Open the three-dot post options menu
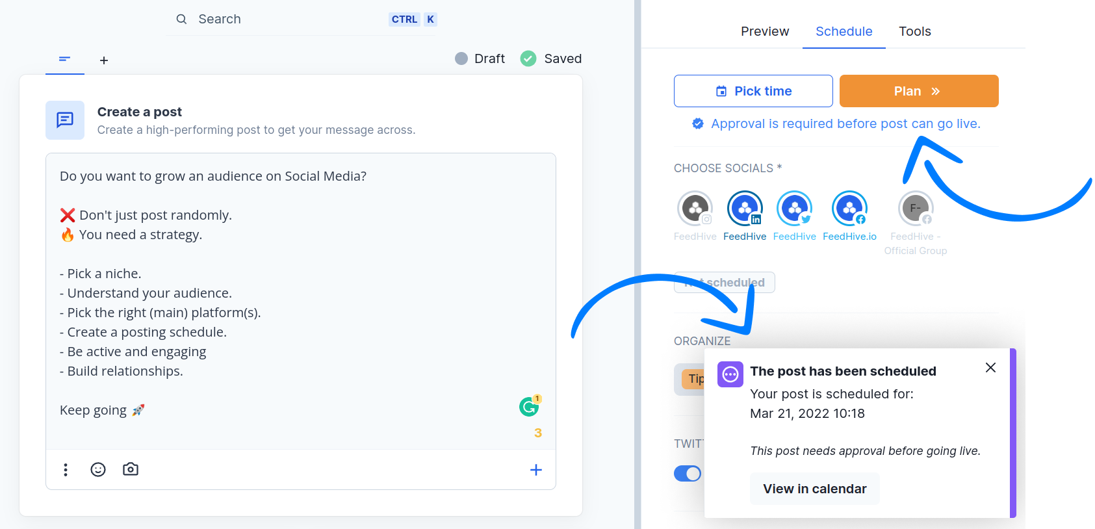Image resolution: width=1095 pixels, height=529 pixels. click(x=66, y=470)
